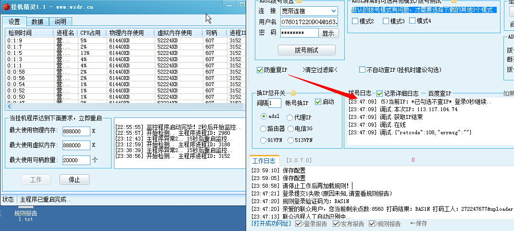The image size is (514, 231).
Task: Open the 宽带连接 connection dropdown
Action: 334,11
